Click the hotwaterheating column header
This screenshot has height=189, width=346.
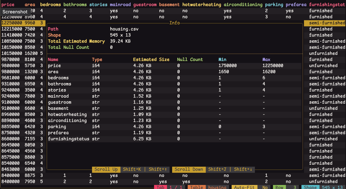tap(202, 5)
